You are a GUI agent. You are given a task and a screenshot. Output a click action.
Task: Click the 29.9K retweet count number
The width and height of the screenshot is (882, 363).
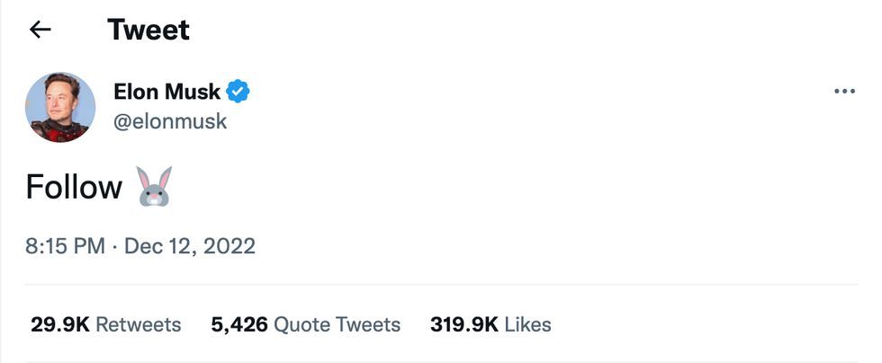point(59,324)
